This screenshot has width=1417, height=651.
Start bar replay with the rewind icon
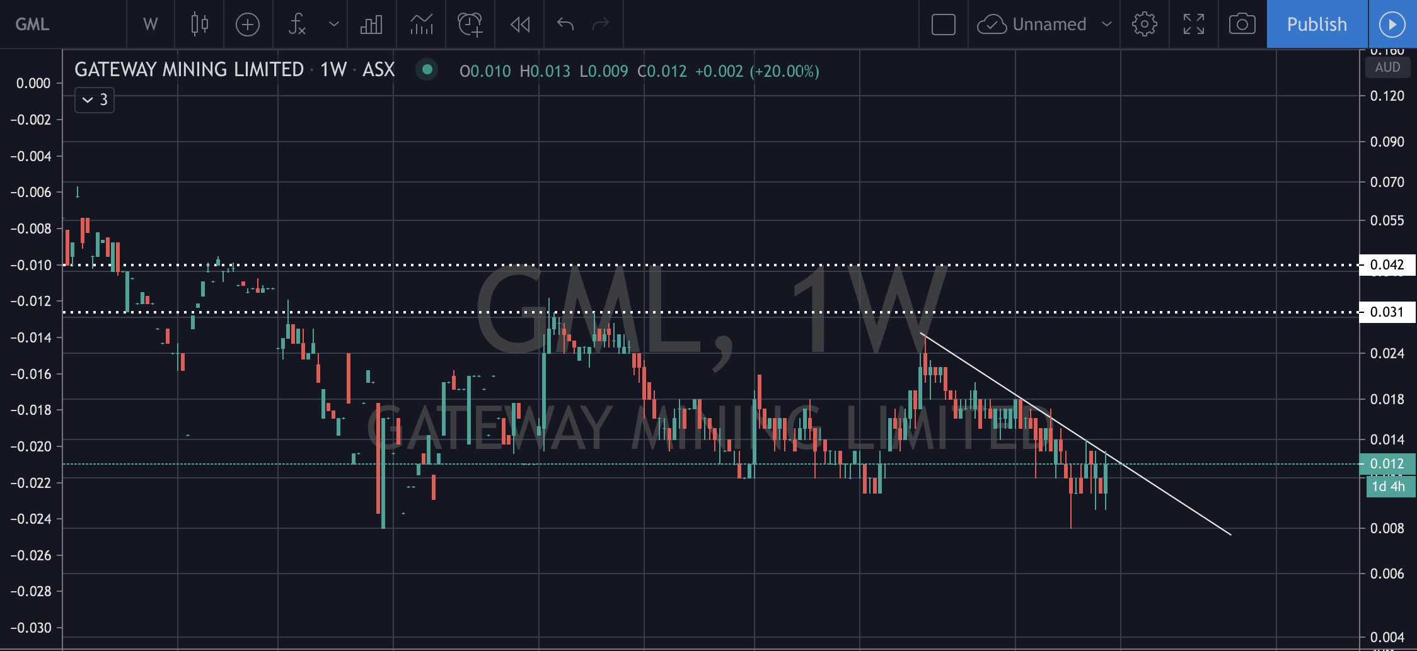(520, 24)
